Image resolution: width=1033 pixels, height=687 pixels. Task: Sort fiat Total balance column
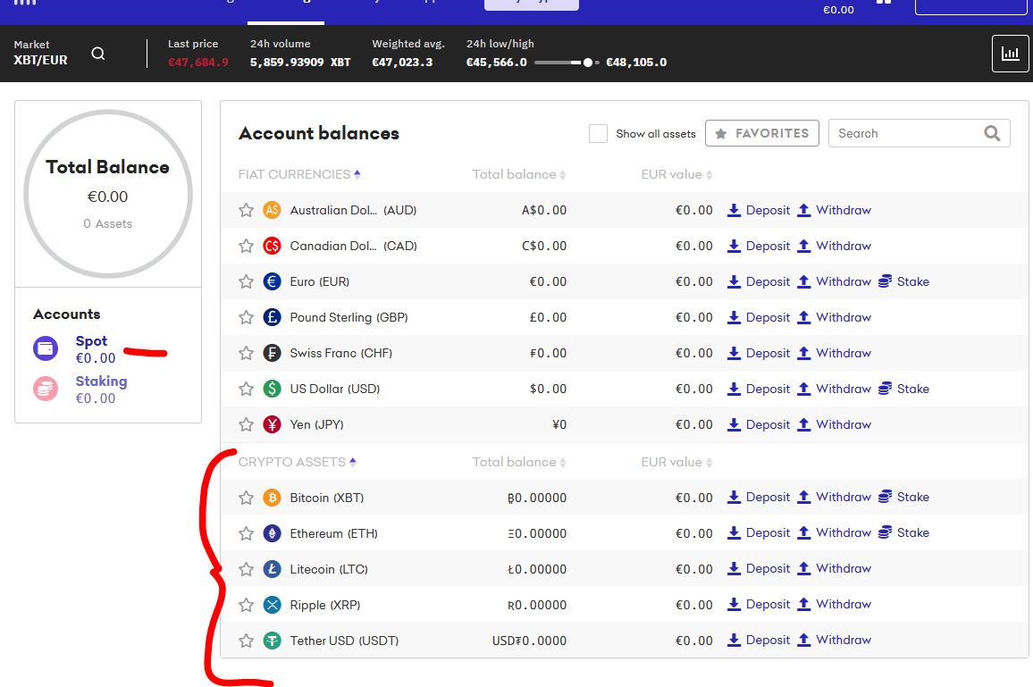518,174
